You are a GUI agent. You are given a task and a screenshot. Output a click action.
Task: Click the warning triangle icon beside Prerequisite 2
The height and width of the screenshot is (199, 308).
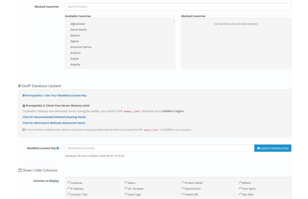(24, 106)
